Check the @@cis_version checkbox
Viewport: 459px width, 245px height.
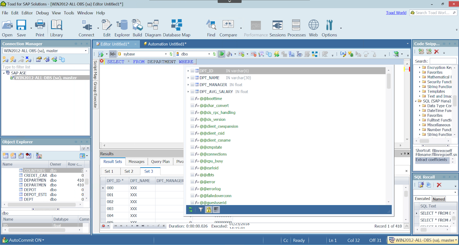click(x=192, y=119)
